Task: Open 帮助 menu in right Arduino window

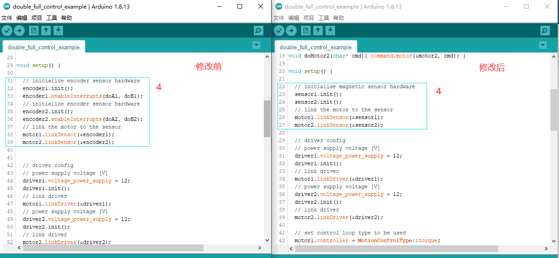Action: (338, 18)
